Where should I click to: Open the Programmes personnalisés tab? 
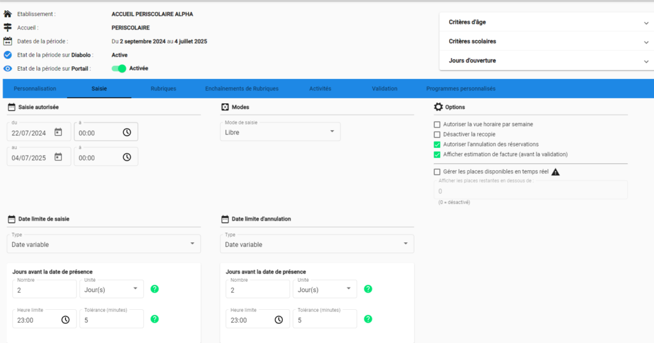(x=460, y=89)
